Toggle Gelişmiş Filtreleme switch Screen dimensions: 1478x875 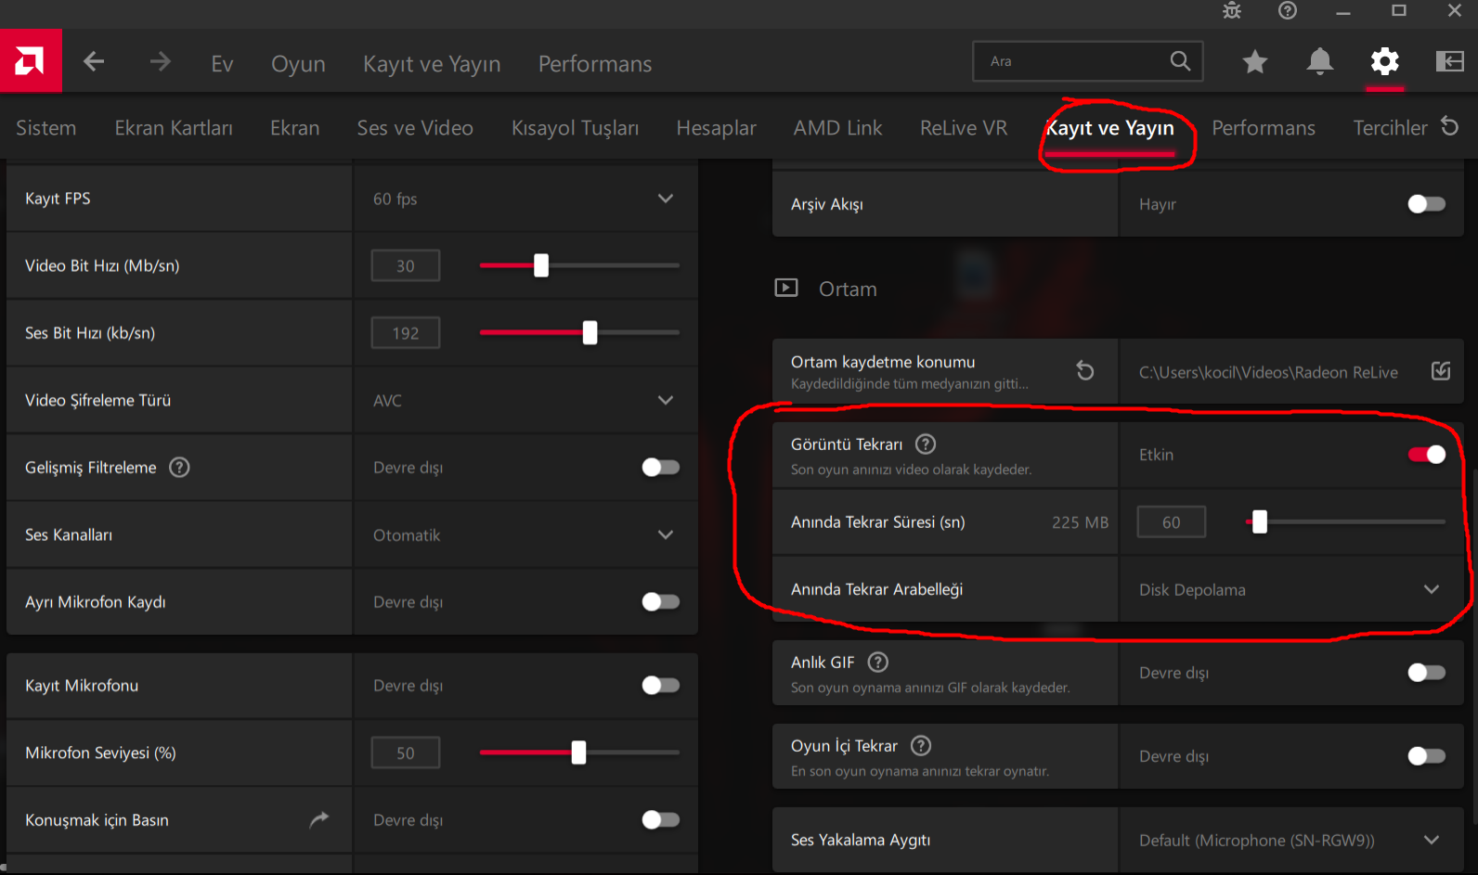(661, 468)
